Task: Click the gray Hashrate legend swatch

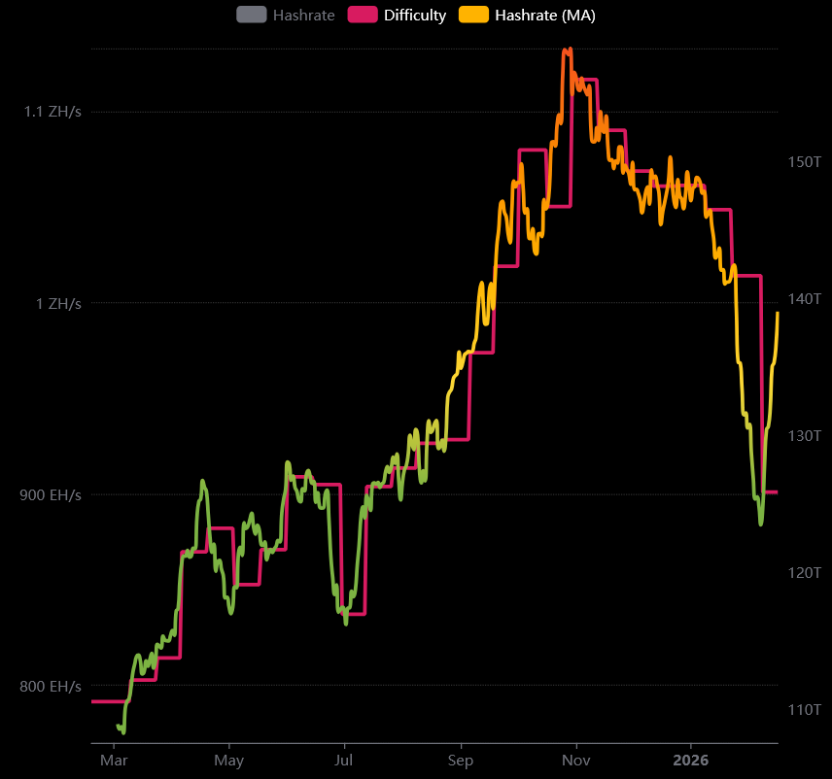Action: pyautogui.click(x=251, y=15)
